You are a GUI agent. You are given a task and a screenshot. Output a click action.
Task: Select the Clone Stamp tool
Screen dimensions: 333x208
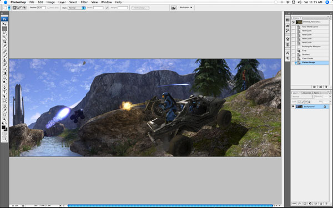pos(4,60)
